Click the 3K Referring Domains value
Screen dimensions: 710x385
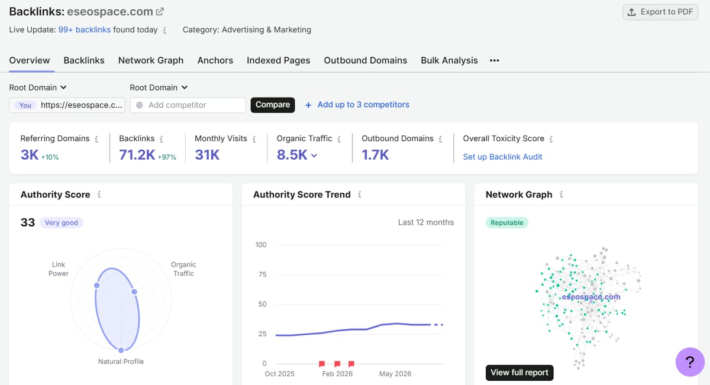30,155
